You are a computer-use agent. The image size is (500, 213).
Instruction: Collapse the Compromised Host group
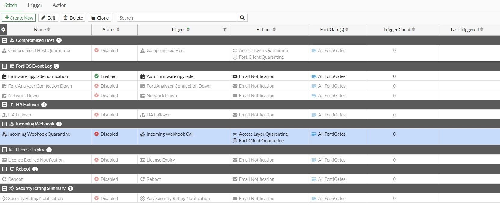(x=5, y=40)
